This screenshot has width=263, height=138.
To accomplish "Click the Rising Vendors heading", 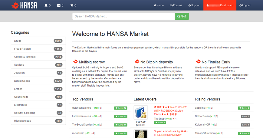I will (x=208, y=99).
